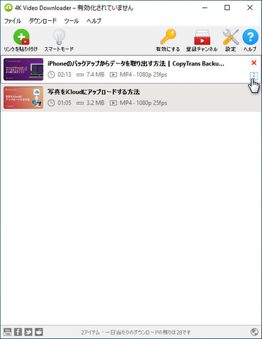
Task: Click the 02:13 duration clock icon
Action: click(x=51, y=75)
